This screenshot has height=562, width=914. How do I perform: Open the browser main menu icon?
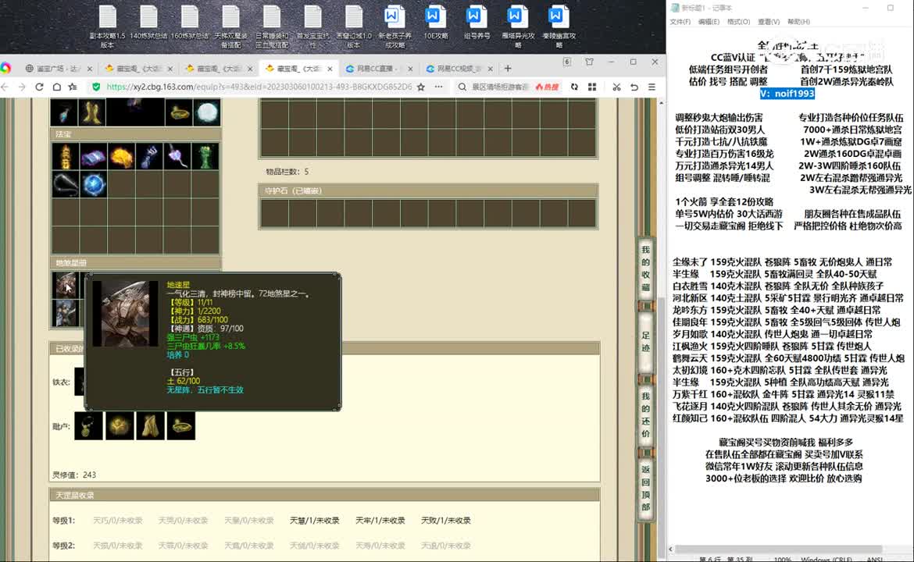(x=652, y=87)
